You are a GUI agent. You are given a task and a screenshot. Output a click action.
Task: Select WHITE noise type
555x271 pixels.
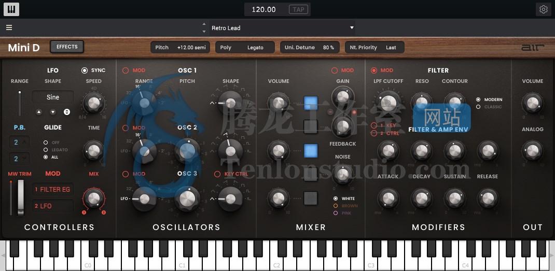pyautogui.click(x=336, y=198)
